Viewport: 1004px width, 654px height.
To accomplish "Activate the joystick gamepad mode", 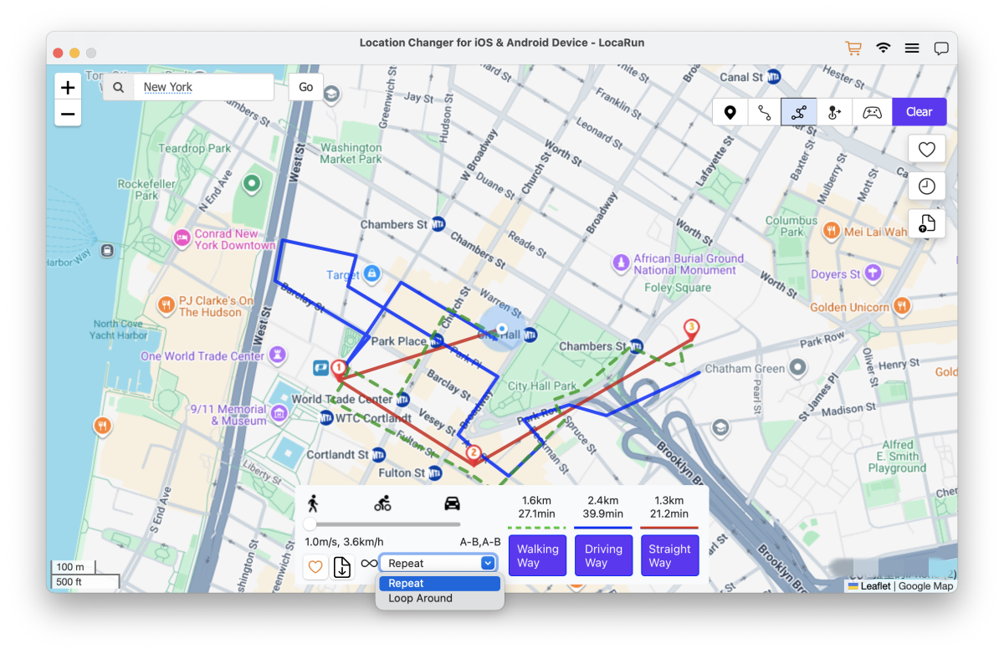I will tap(872, 112).
